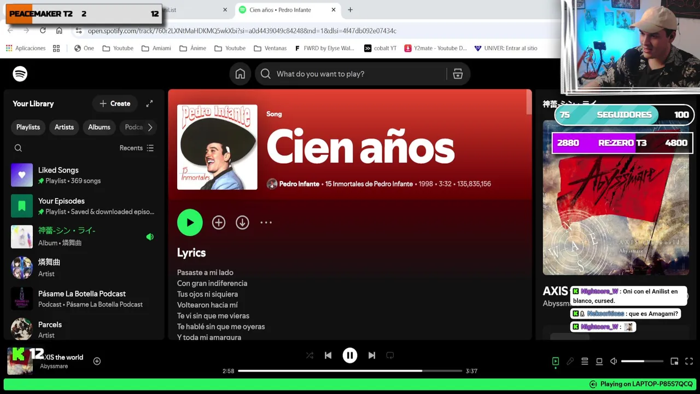Open the 'UNIVER: Entrar al sitio' bookmark
Viewport: 700px width, 394px height.
tap(506, 48)
